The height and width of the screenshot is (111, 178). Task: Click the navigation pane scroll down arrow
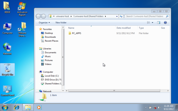pyautogui.click(x=63, y=91)
